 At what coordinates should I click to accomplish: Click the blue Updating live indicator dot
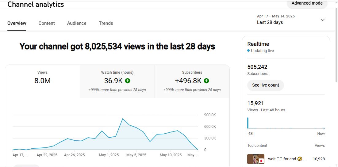(x=248, y=51)
